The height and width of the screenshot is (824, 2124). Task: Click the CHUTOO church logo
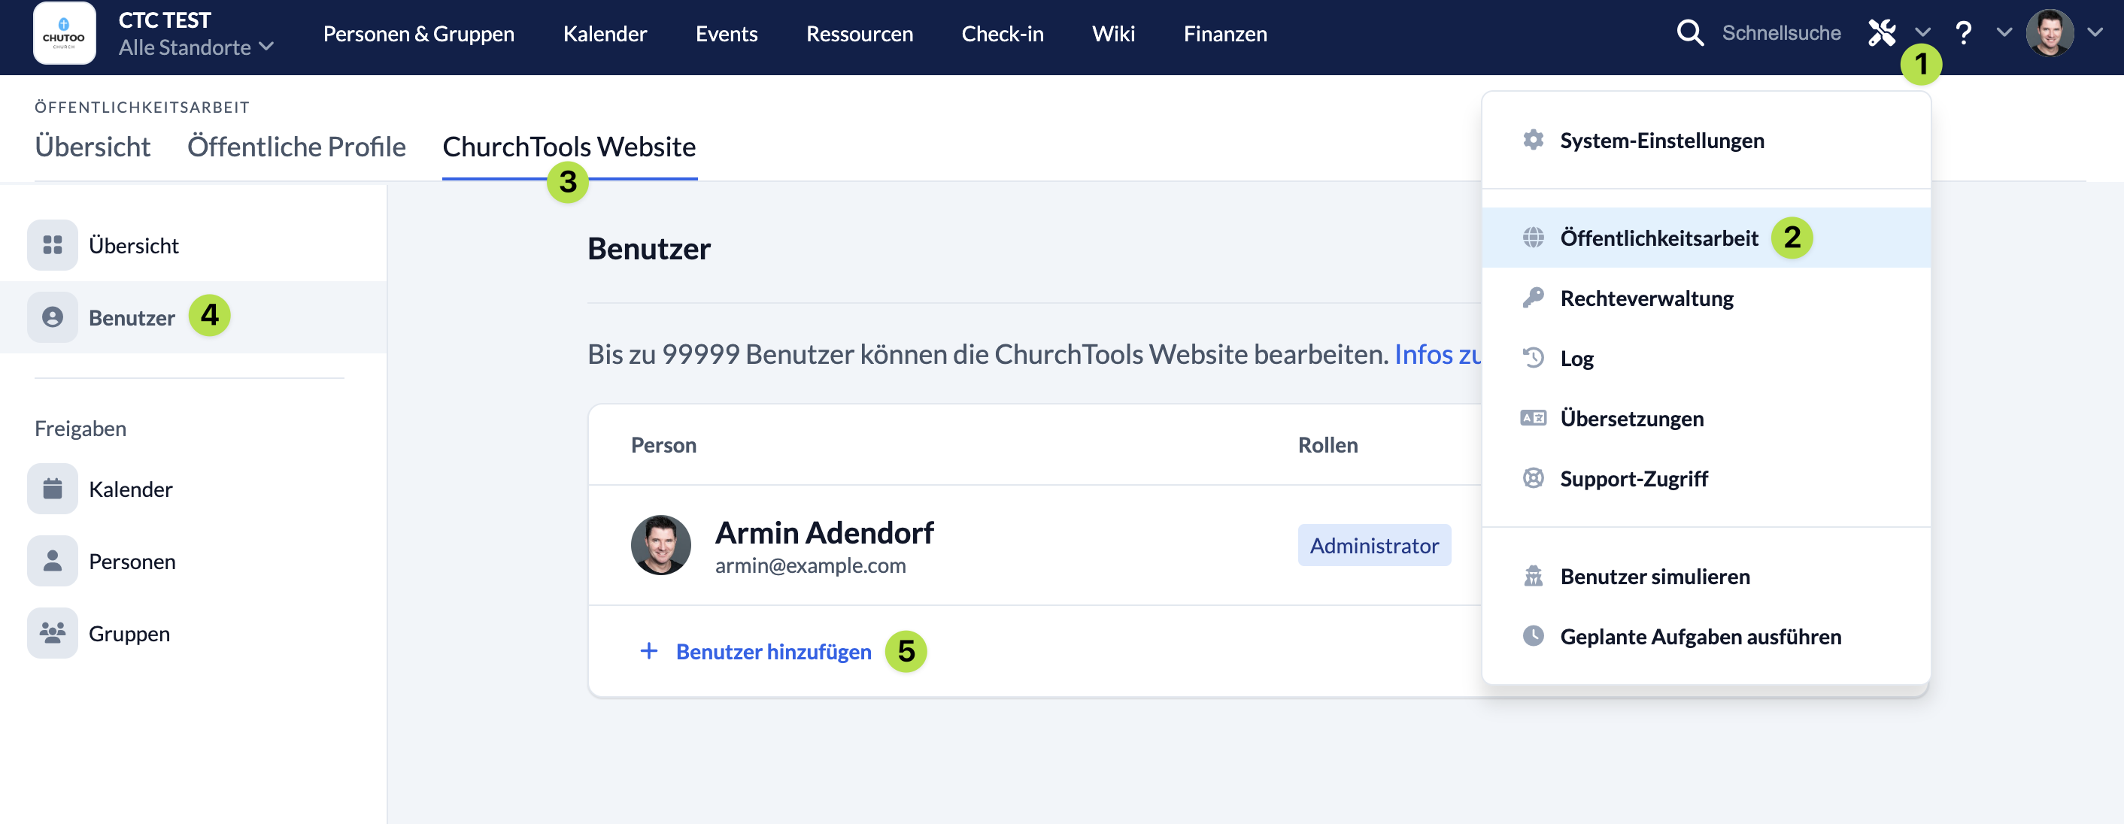click(65, 34)
